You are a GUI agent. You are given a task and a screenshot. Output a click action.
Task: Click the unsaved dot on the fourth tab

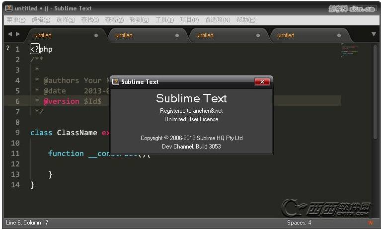339,35
